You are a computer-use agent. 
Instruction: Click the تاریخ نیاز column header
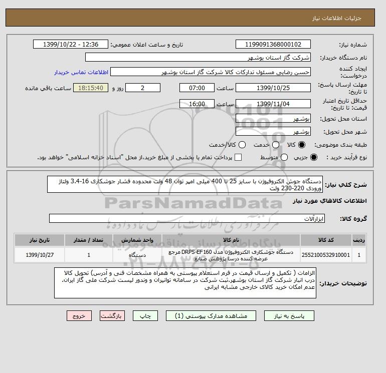pyautogui.click(x=40, y=240)
